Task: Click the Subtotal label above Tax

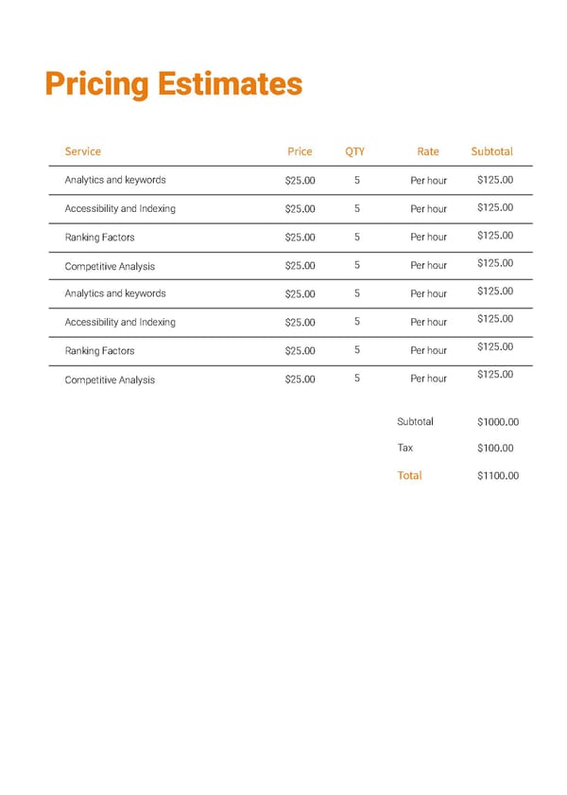Action: [415, 421]
